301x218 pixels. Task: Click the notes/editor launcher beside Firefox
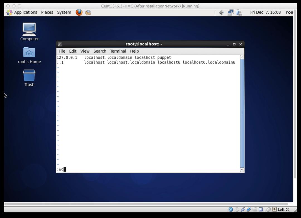(x=88, y=12)
